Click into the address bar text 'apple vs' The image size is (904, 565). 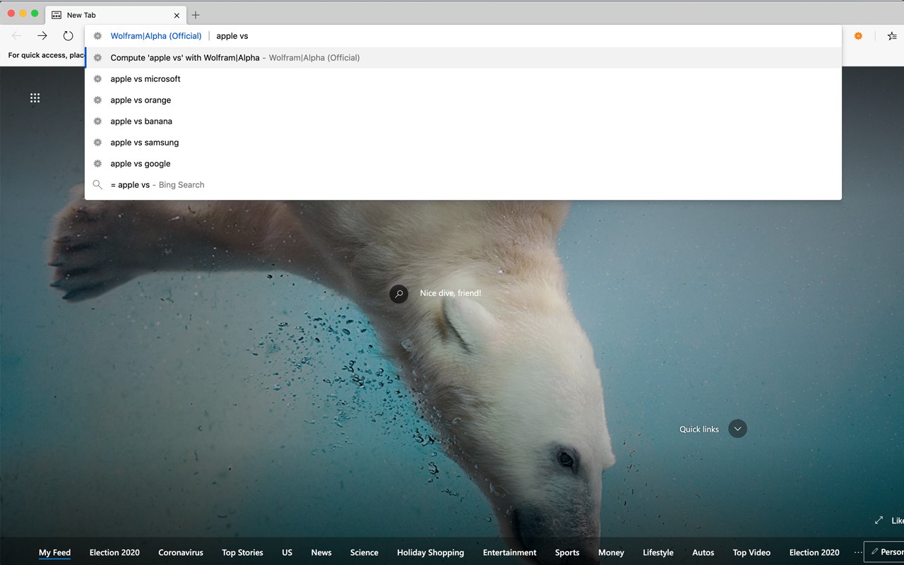(x=232, y=36)
